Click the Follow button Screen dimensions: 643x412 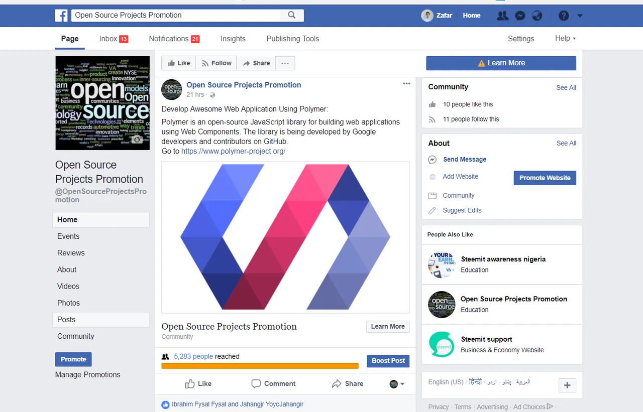(x=217, y=63)
